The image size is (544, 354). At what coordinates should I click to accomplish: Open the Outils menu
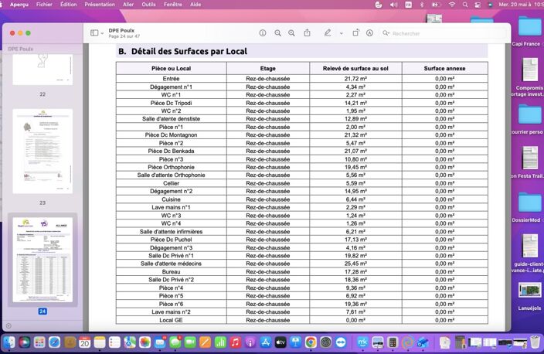point(148,5)
